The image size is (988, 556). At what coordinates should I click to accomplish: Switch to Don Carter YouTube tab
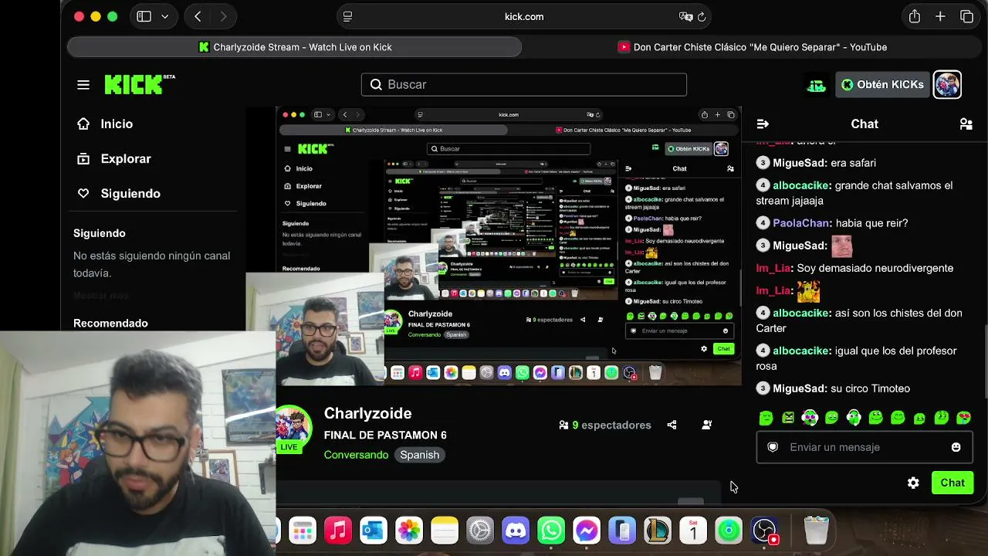click(x=753, y=47)
